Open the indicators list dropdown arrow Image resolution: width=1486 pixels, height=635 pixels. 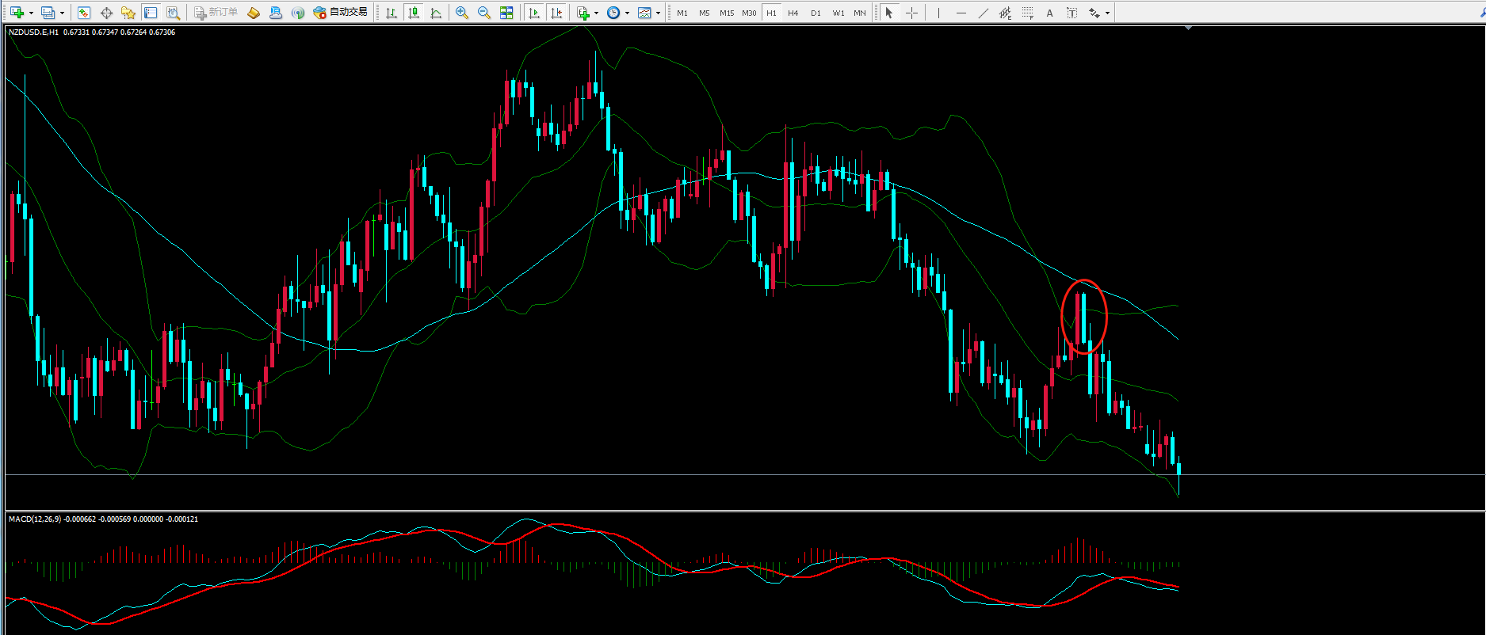[596, 13]
